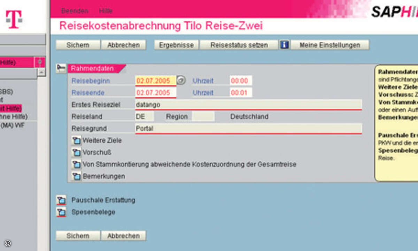Click the Reiseende Uhrzeit field
This screenshot has width=418, height=251.
[241, 93]
